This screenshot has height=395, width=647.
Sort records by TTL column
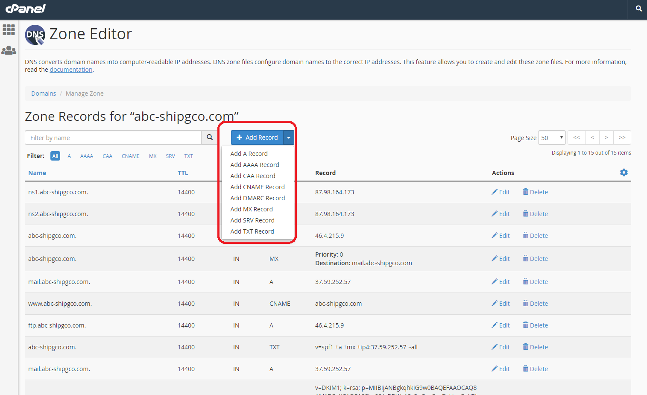(183, 173)
